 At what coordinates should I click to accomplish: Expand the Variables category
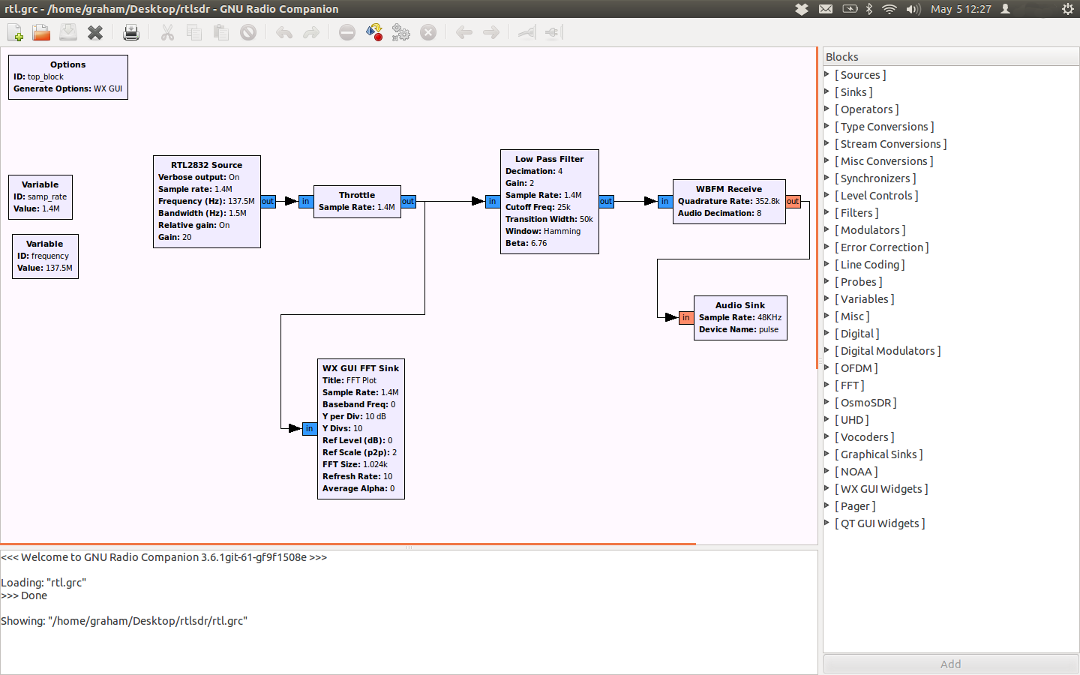pyautogui.click(x=826, y=298)
